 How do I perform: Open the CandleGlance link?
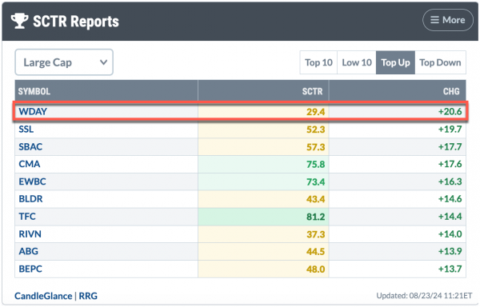pos(43,296)
